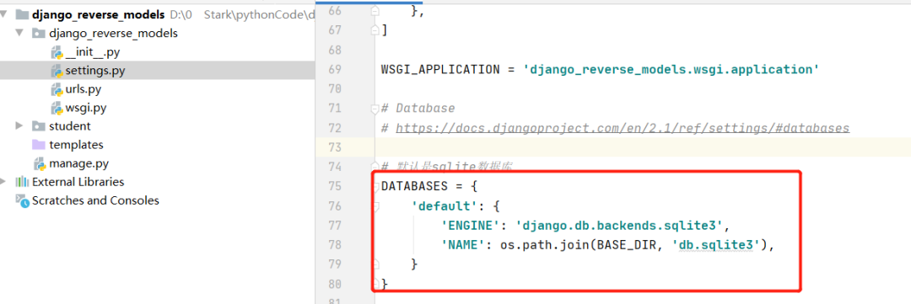Collapse the django_reverse_models package folder arrow

19,33
